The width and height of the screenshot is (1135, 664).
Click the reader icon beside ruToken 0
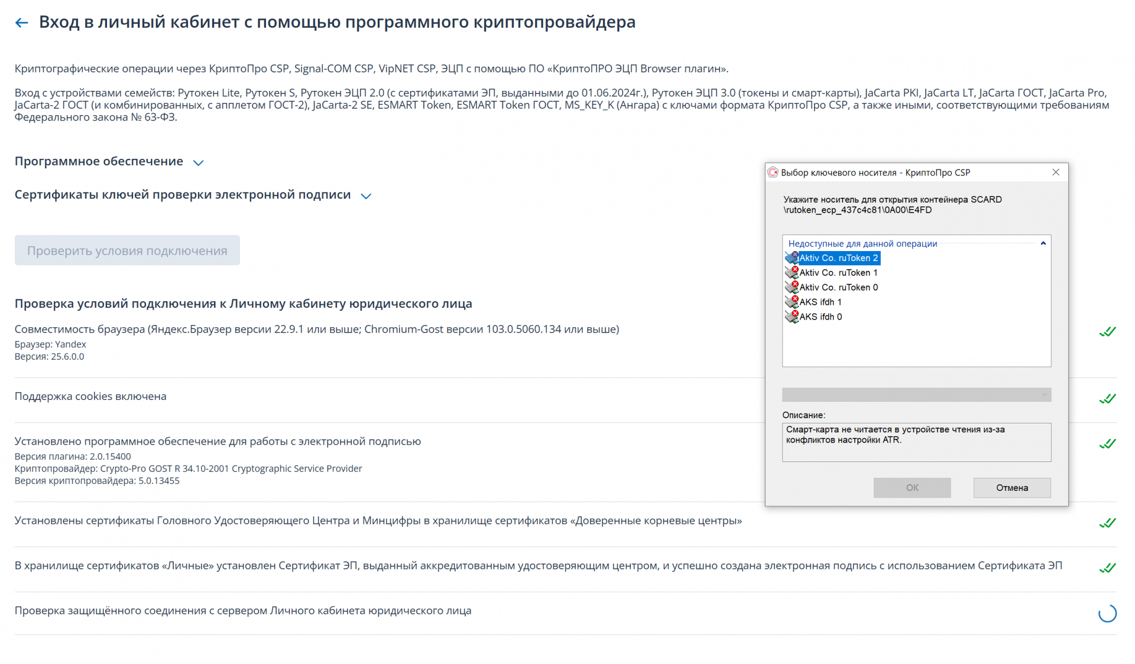coord(792,287)
